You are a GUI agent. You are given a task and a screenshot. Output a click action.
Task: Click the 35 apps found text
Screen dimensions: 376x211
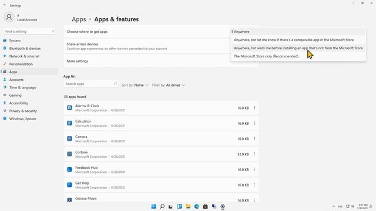point(75,97)
